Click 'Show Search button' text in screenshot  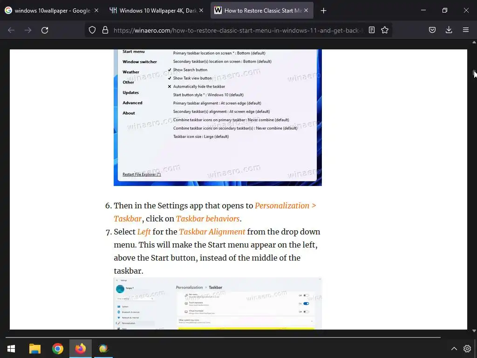(190, 70)
